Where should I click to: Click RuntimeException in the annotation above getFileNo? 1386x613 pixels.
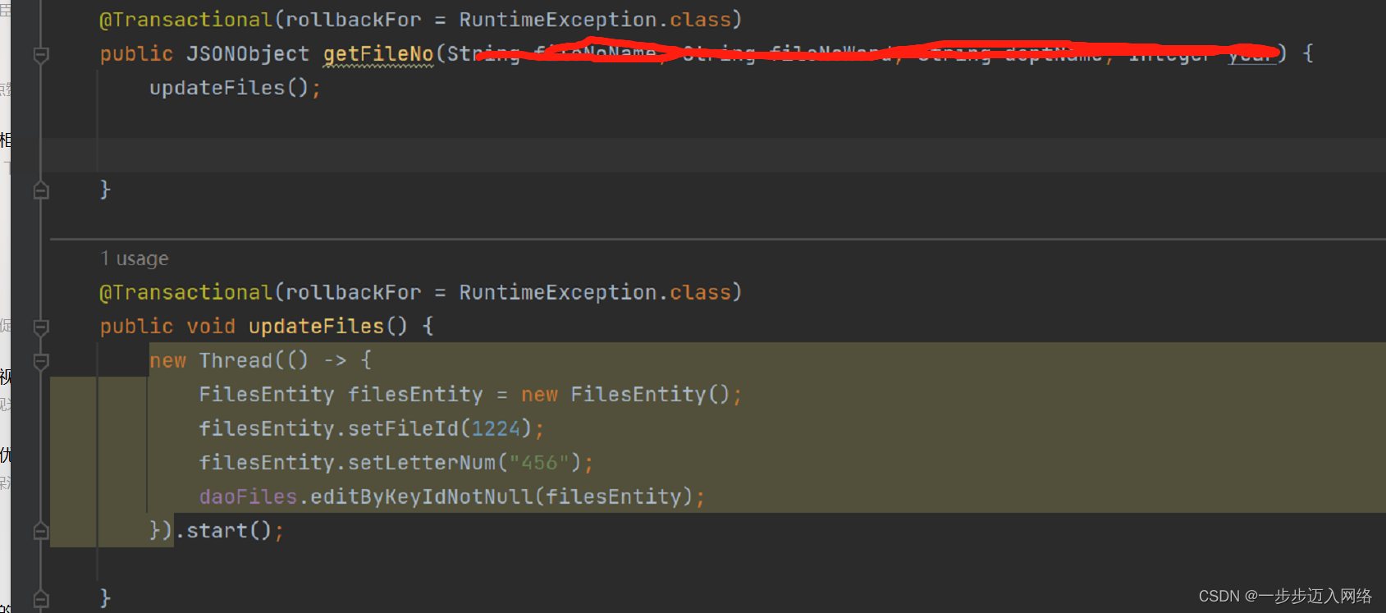(x=558, y=20)
